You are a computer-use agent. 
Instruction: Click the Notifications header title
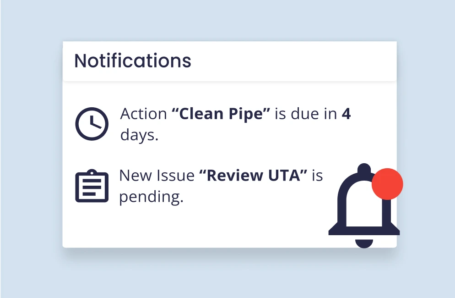(133, 61)
